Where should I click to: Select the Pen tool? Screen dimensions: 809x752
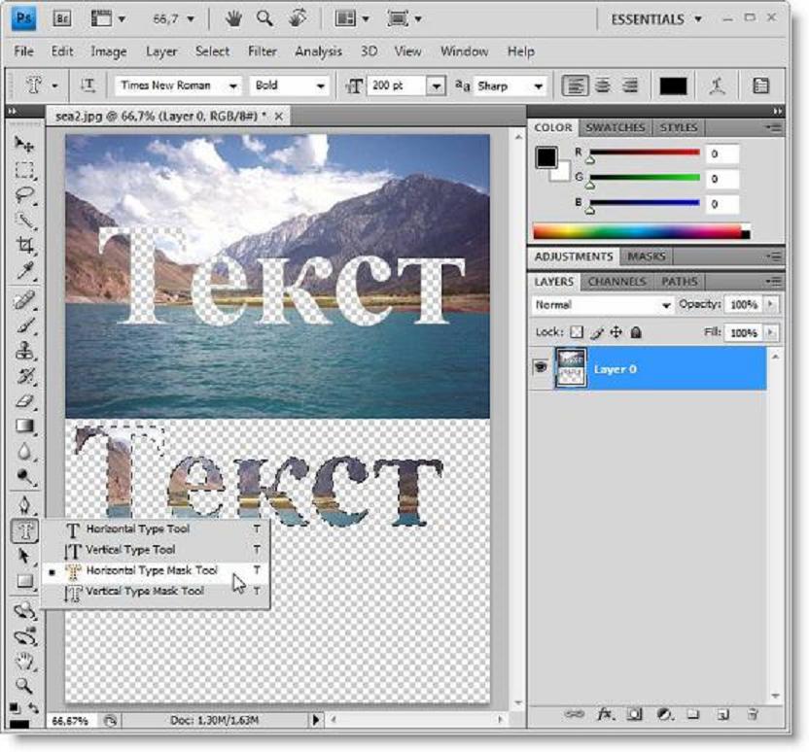[x=23, y=505]
